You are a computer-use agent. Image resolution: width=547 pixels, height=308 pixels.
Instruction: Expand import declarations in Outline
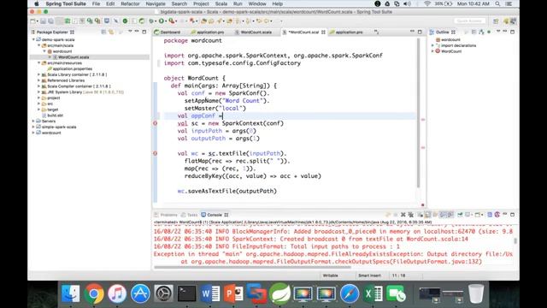pos(433,45)
